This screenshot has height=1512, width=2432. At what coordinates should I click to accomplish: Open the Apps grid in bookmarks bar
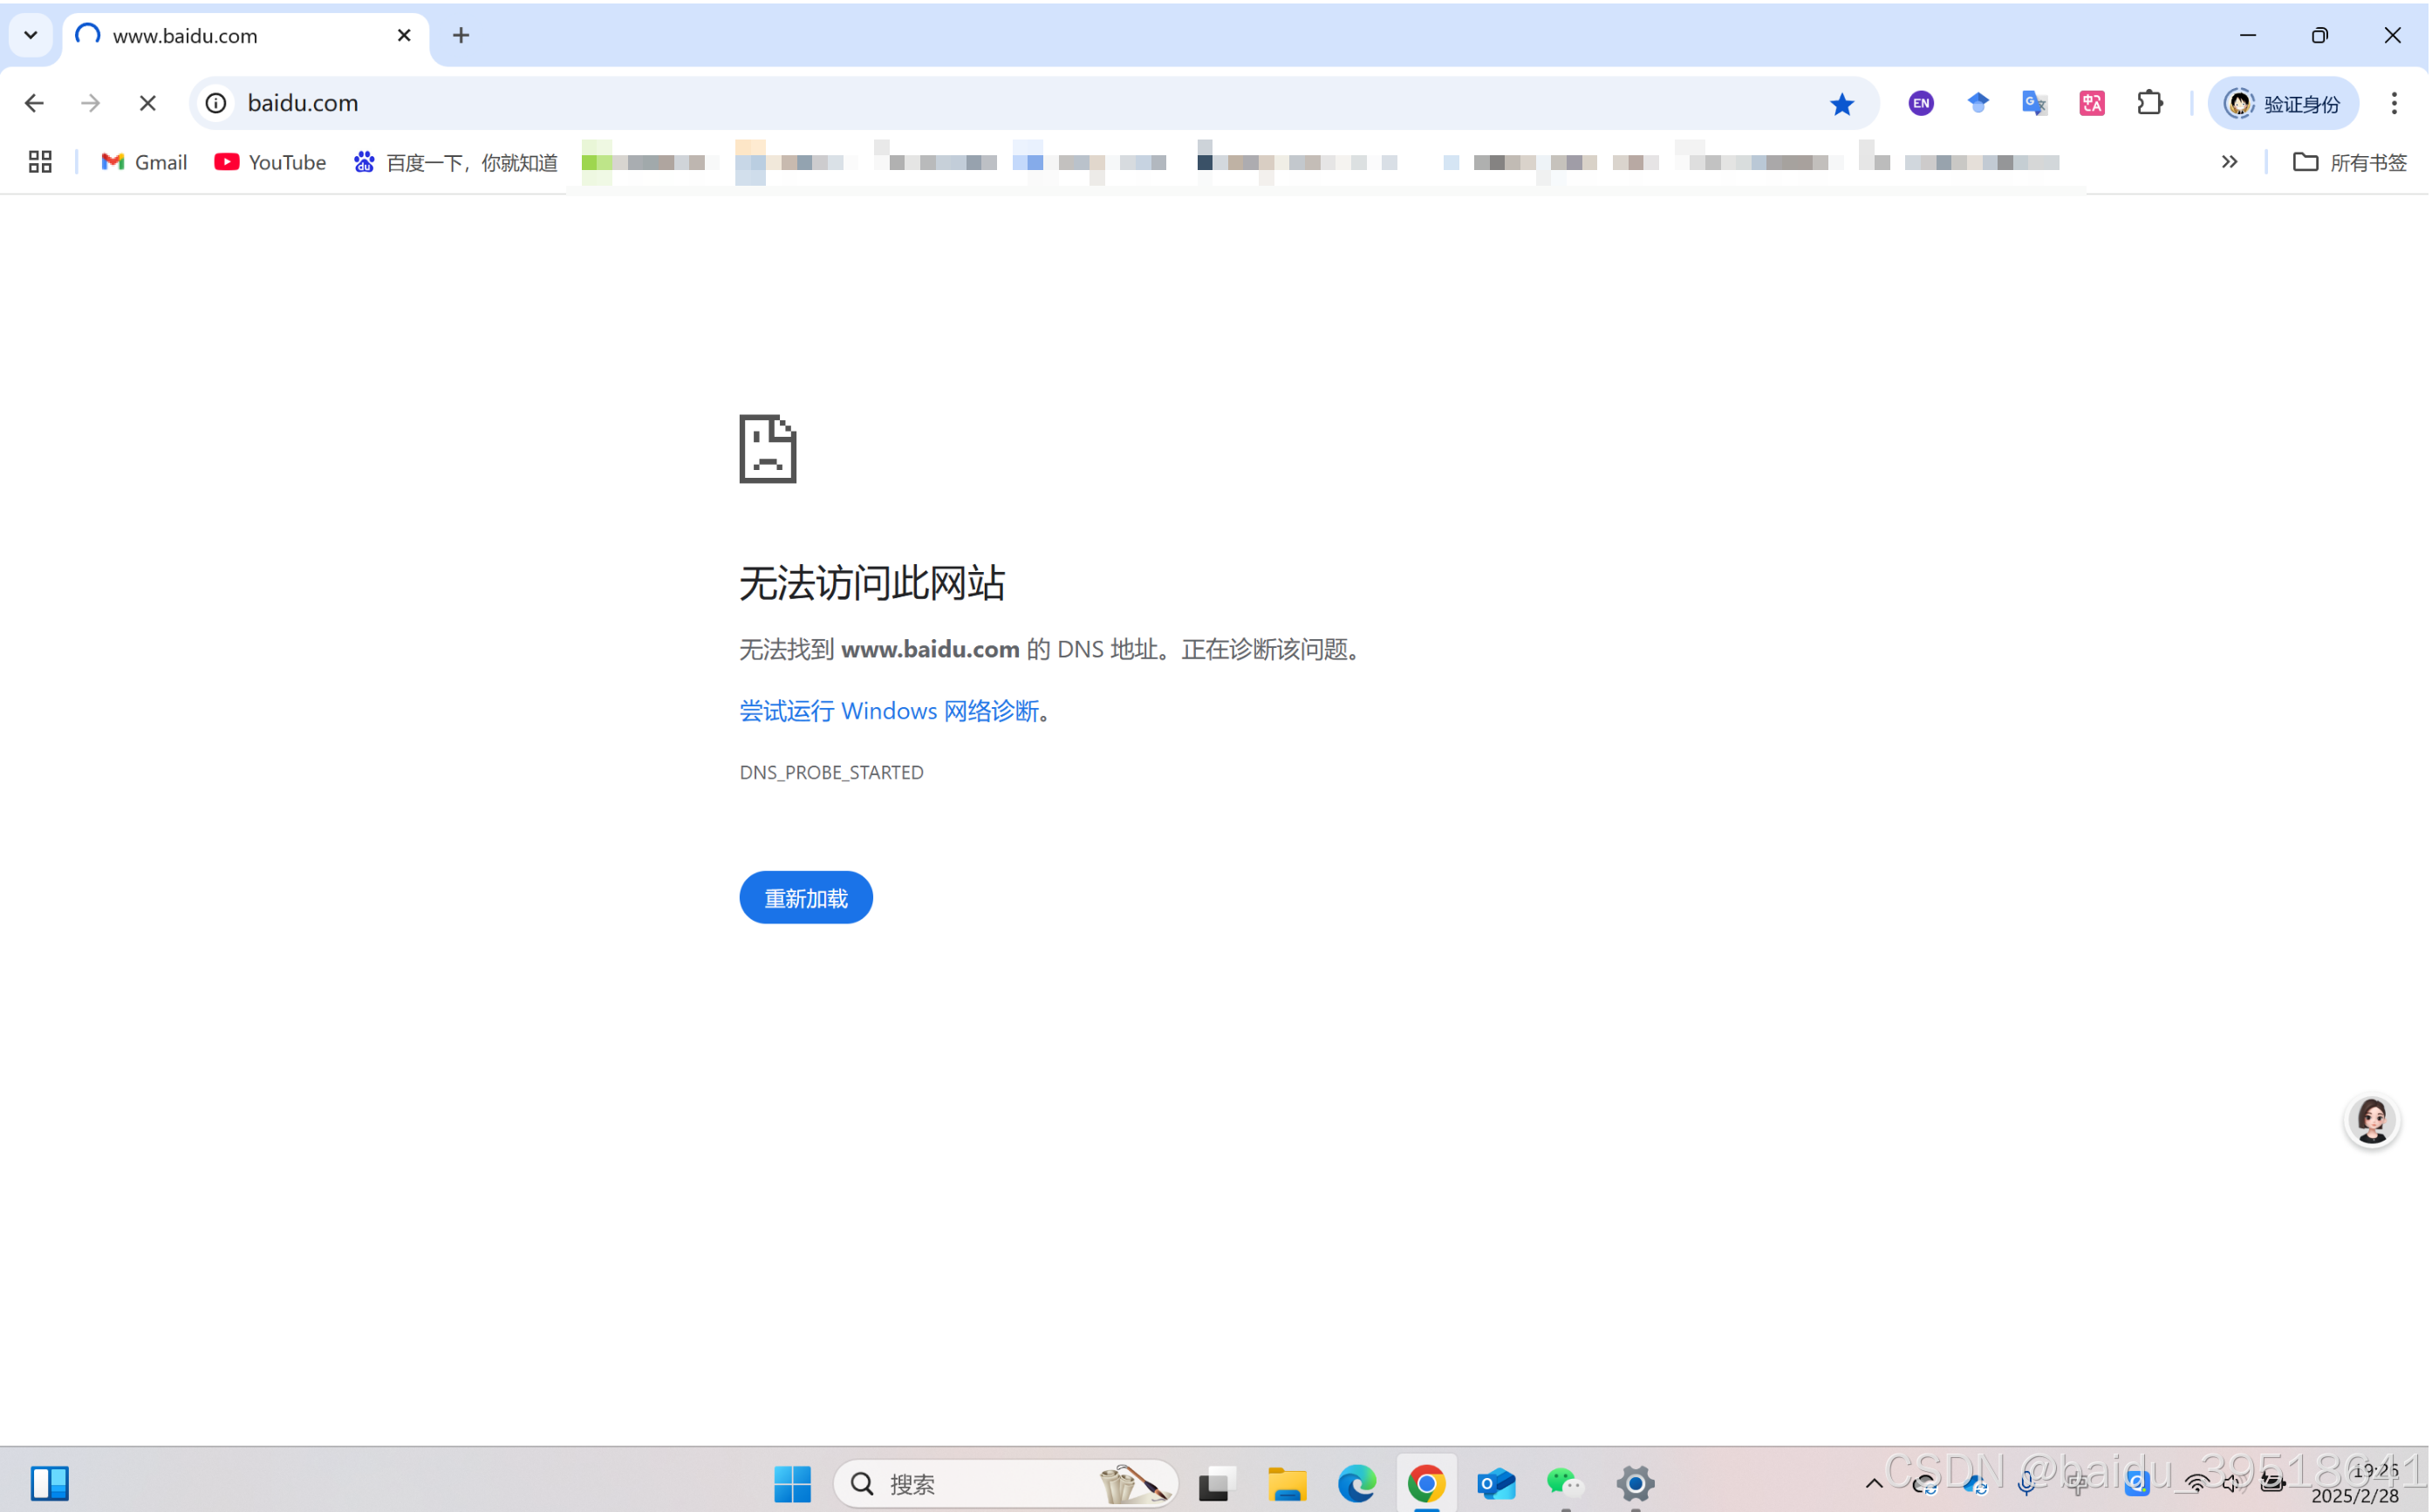tap(40, 162)
